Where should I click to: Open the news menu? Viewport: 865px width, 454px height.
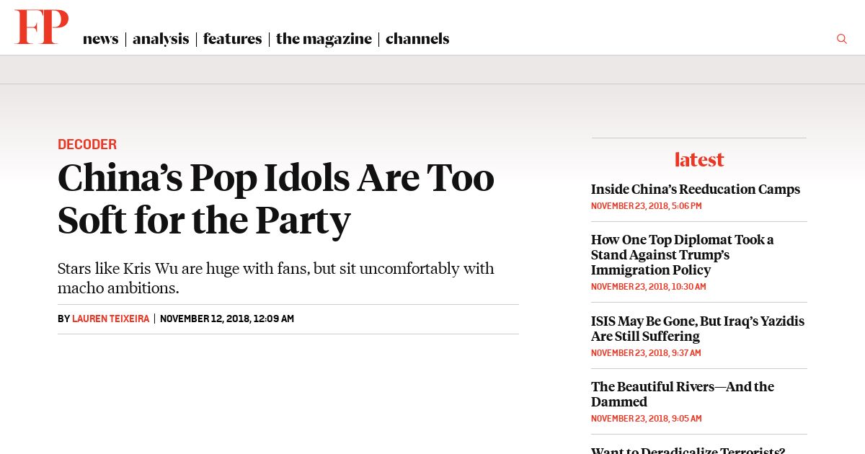[100, 39]
